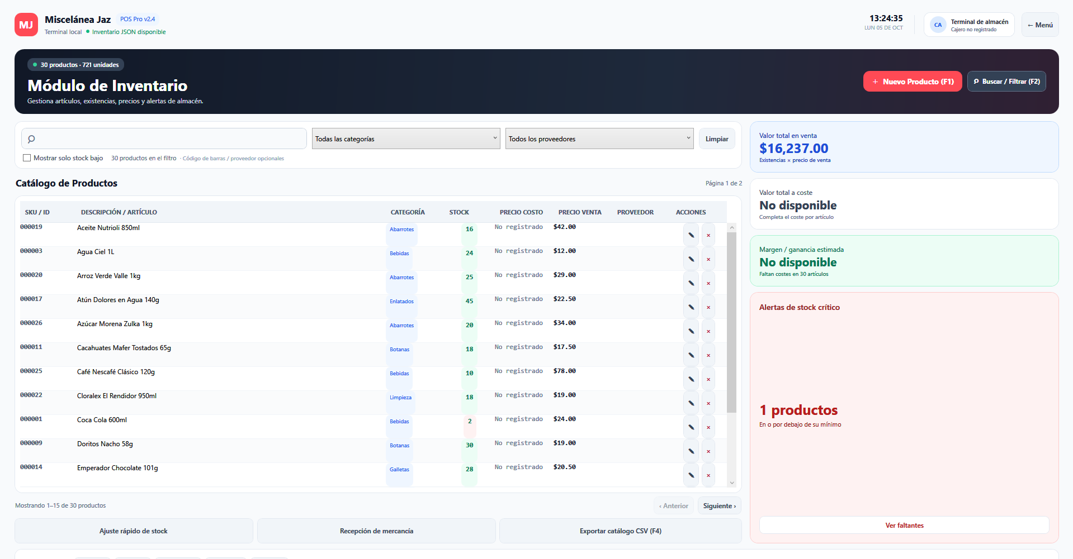1073x559 pixels.
Task: Enable Mostrar solo stock bajo checkbox
Action: click(27, 158)
